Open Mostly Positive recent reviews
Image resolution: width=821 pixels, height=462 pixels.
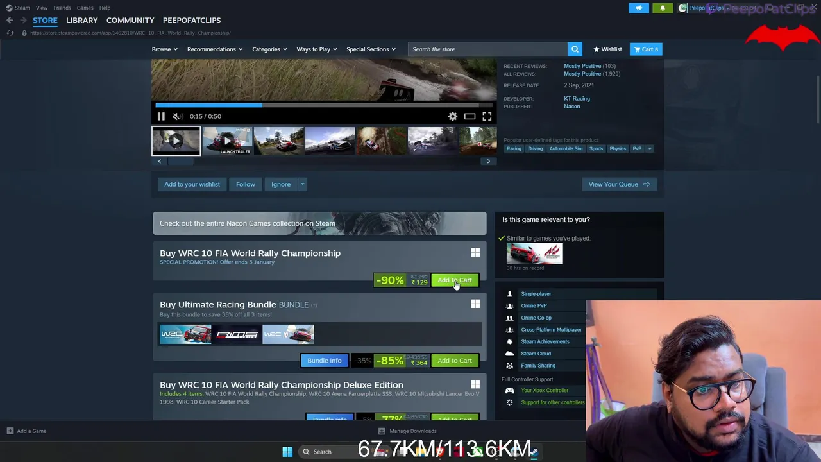click(582, 66)
